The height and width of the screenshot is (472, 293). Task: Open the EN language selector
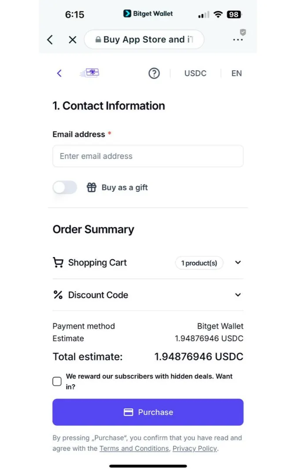click(x=236, y=73)
